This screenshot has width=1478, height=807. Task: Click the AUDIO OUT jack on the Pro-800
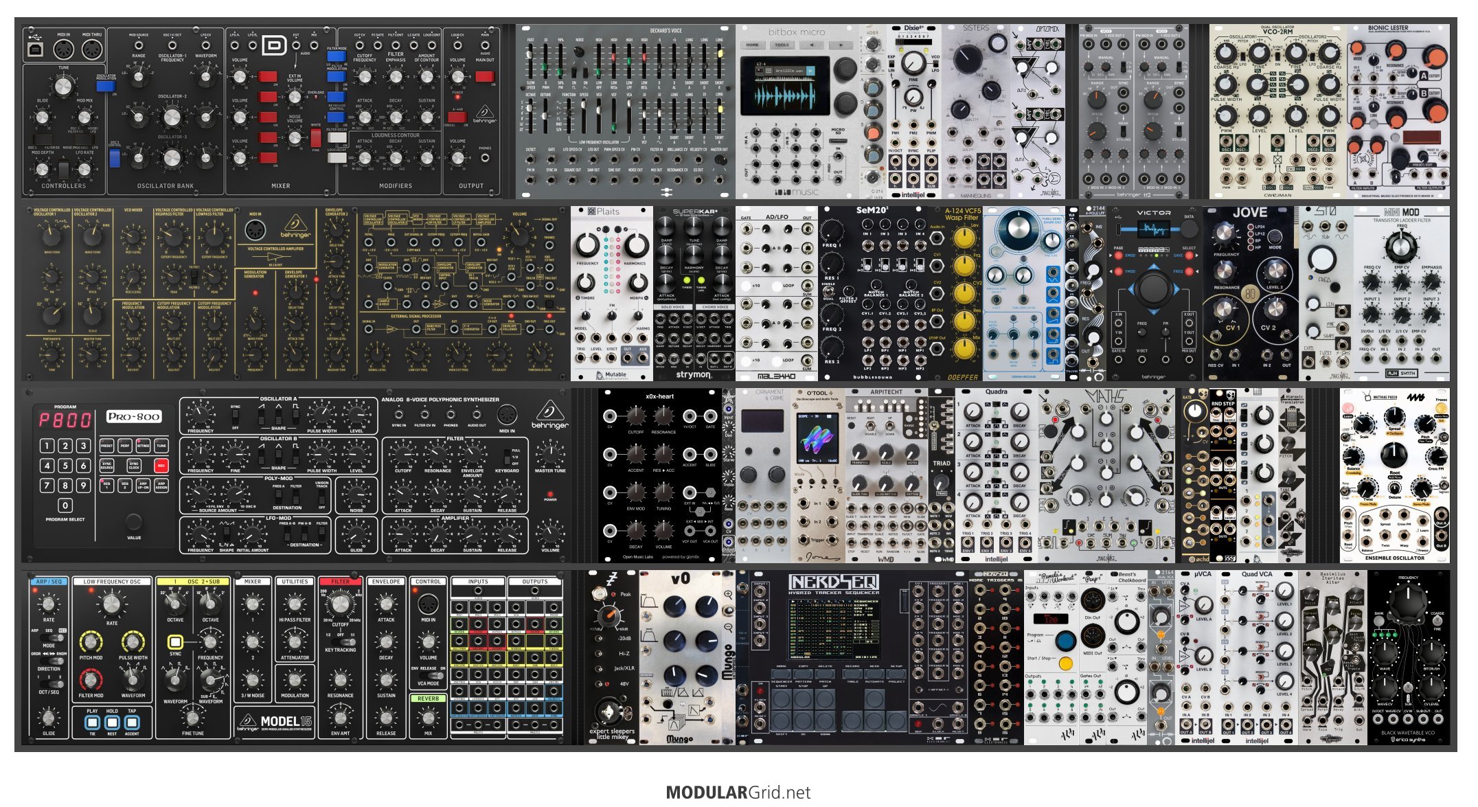[x=477, y=415]
